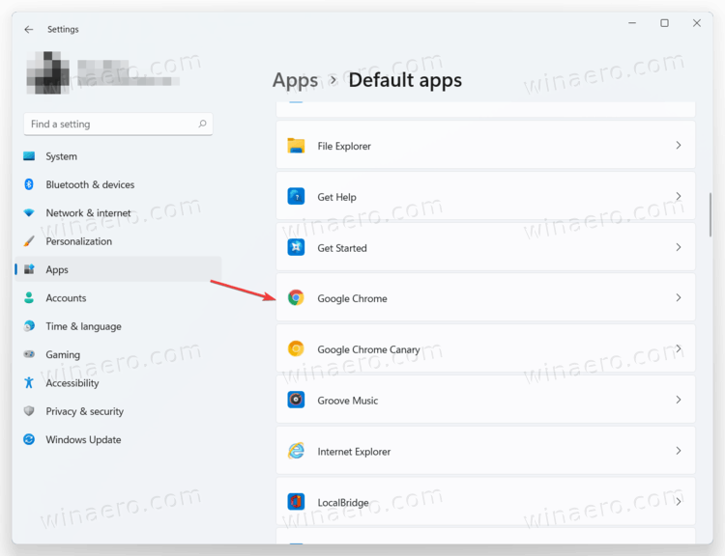Expand the LocalBridge chevron
The width and height of the screenshot is (725, 556).
tap(679, 502)
